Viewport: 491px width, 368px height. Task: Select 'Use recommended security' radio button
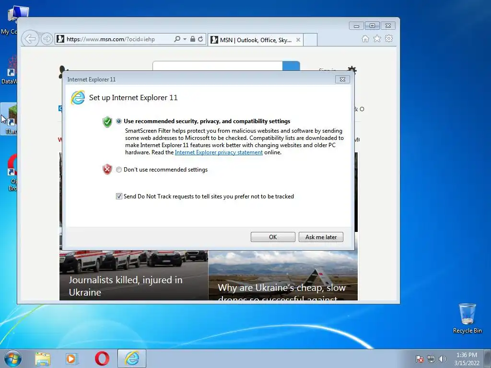(119, 121)
